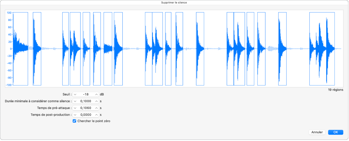Image resolution: width=349 pixels, height=141 pixels.
Task: Select the Durée minimale field showing 0,1000
Action: [x=86, y=101]
